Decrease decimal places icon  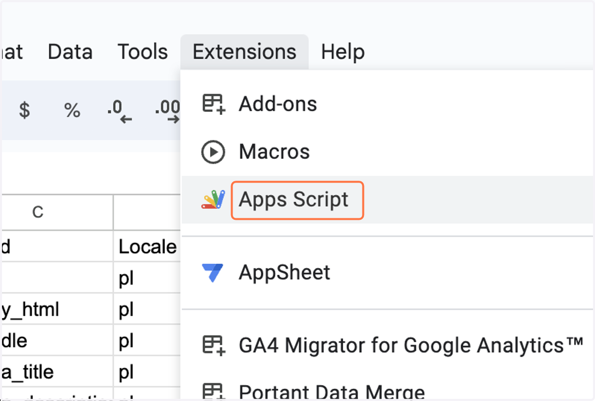120,111
